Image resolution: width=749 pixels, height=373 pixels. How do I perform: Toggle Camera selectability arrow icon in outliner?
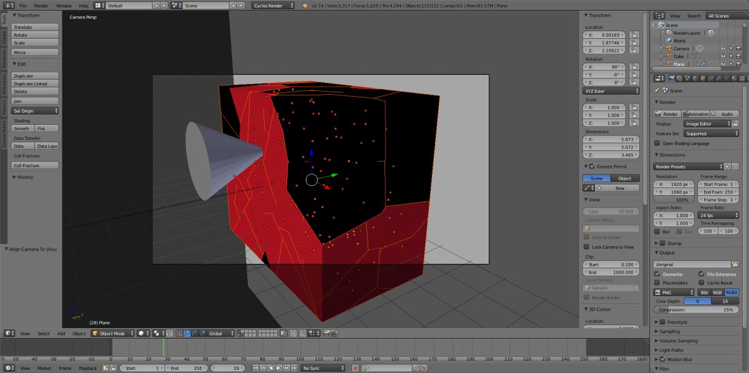(731, 48)
